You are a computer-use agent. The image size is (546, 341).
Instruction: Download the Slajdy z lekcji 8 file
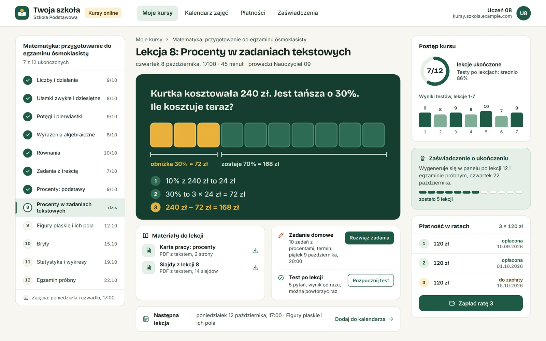tap(255, 268)
